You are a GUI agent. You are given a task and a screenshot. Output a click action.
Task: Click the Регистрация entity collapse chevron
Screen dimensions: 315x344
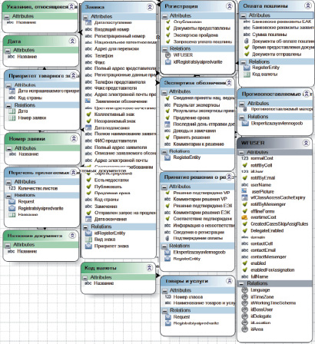[230, 6]
